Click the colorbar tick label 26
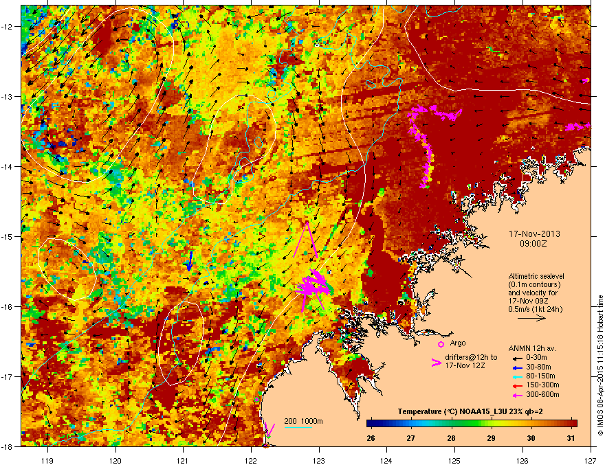605x467 pixels. (x=371, y=438)
